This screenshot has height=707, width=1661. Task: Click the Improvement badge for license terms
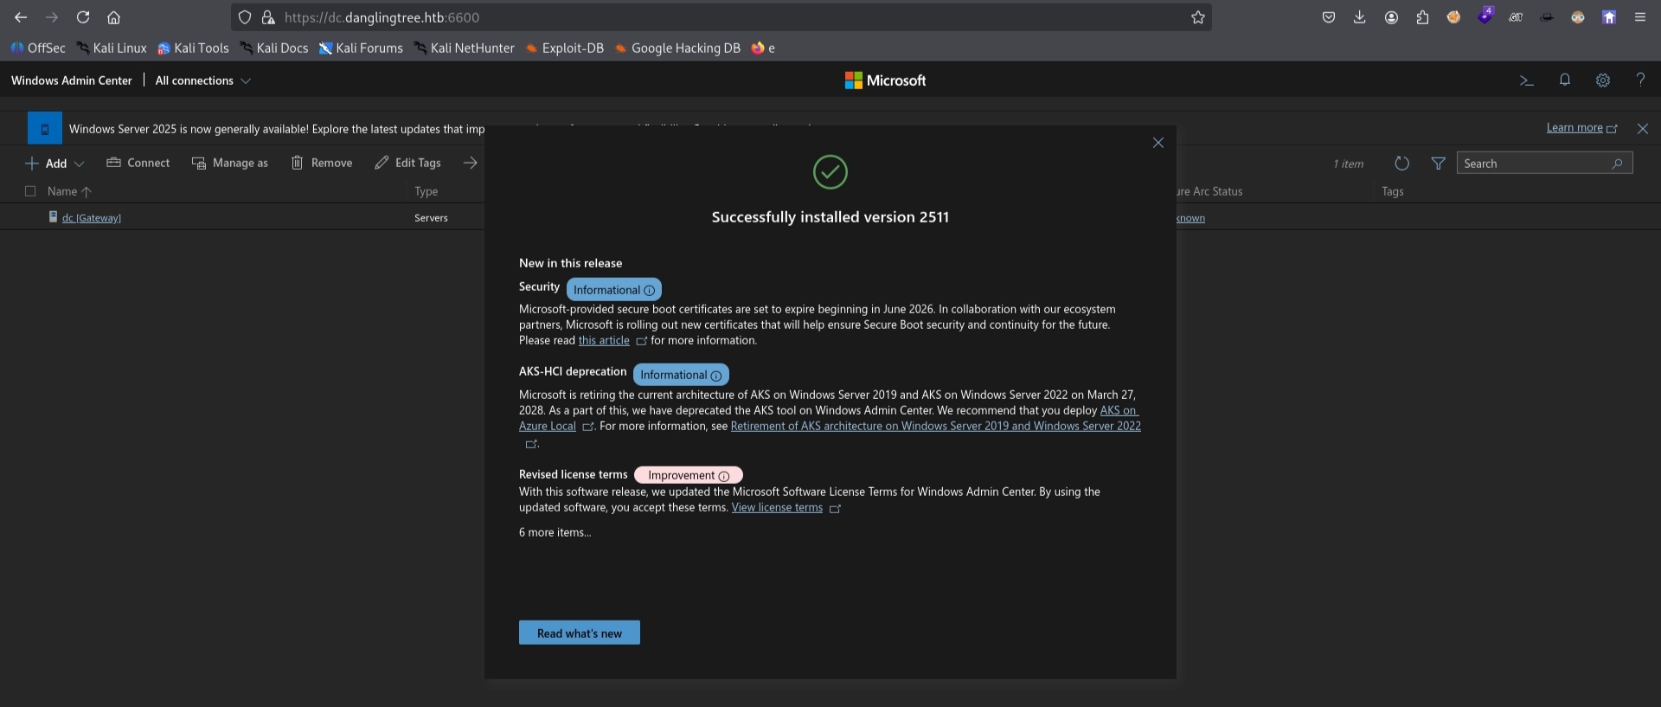pyautogui.click(x=689, y=475)
